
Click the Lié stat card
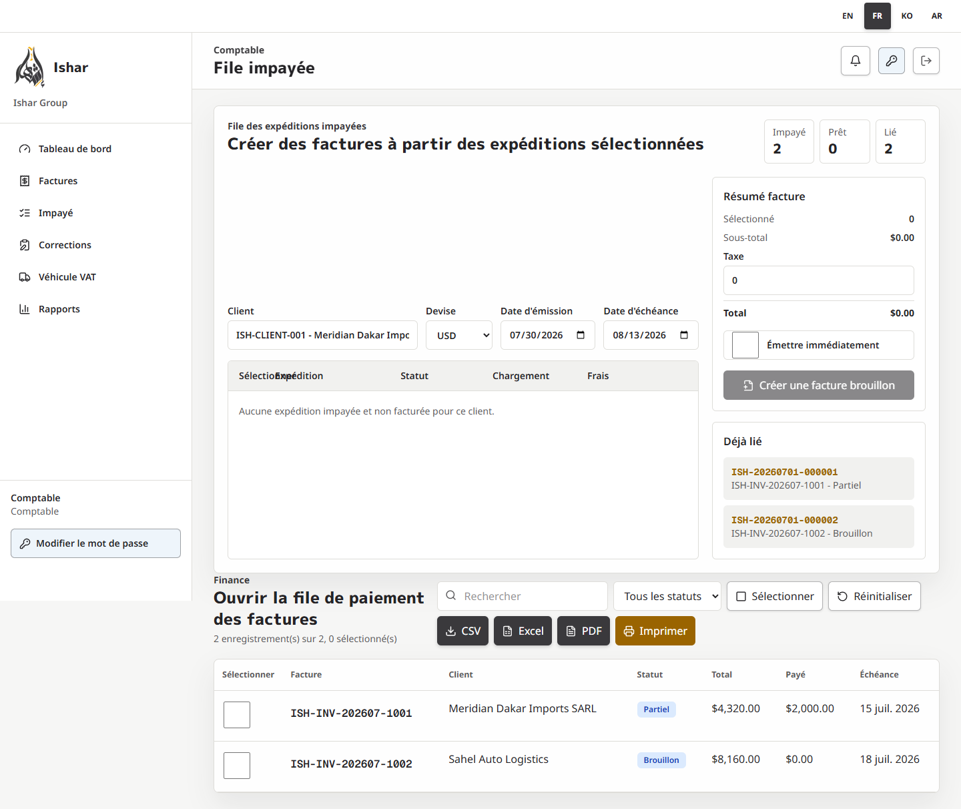tap(900, 142)
